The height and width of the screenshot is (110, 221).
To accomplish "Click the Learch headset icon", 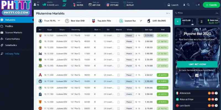I will click(x=169, y=5).
